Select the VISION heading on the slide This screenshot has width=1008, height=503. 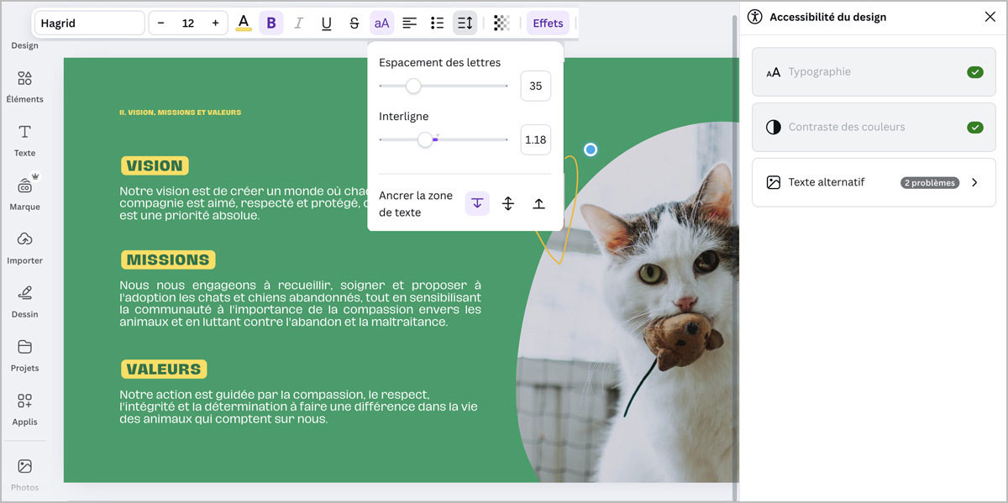pos(155,165)
